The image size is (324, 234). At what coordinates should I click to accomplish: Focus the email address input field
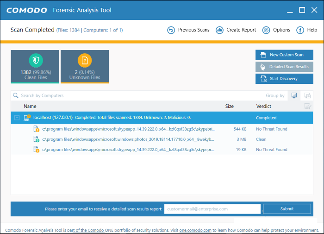pos(212,209)
